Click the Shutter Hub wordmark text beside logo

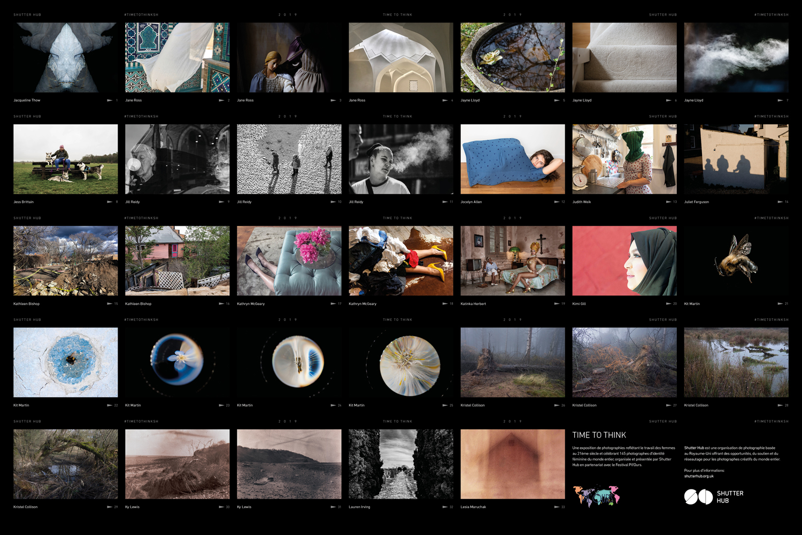coord(730,497)
